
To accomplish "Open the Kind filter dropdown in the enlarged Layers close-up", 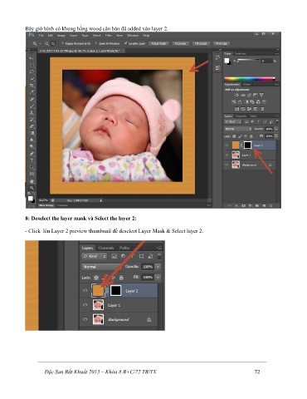I will tap(95, 256).
